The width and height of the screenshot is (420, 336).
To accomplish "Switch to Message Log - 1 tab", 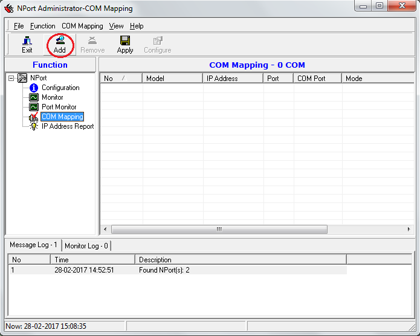I will coord(33,245).
